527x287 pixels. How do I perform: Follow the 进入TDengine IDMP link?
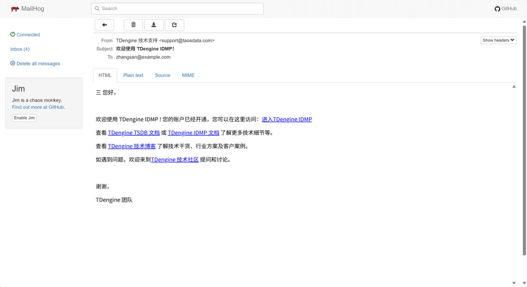click(287, 119)
